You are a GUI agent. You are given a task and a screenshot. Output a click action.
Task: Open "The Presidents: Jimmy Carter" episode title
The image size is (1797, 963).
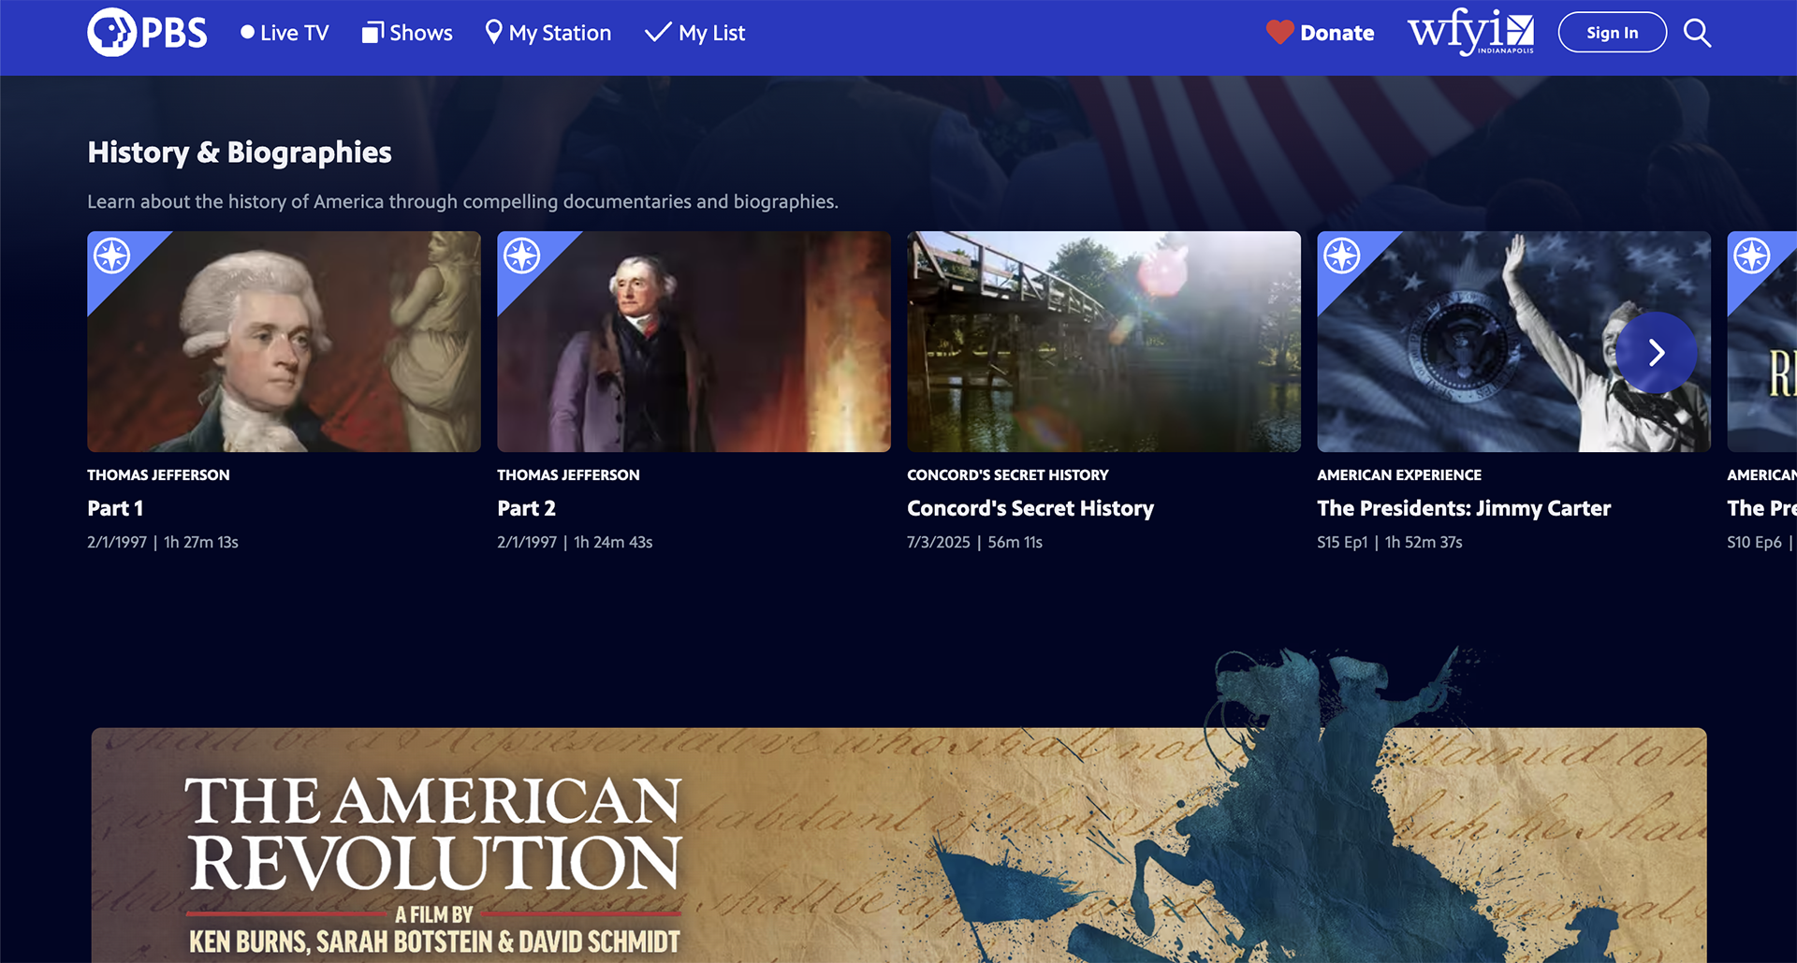click(1463, 508)
